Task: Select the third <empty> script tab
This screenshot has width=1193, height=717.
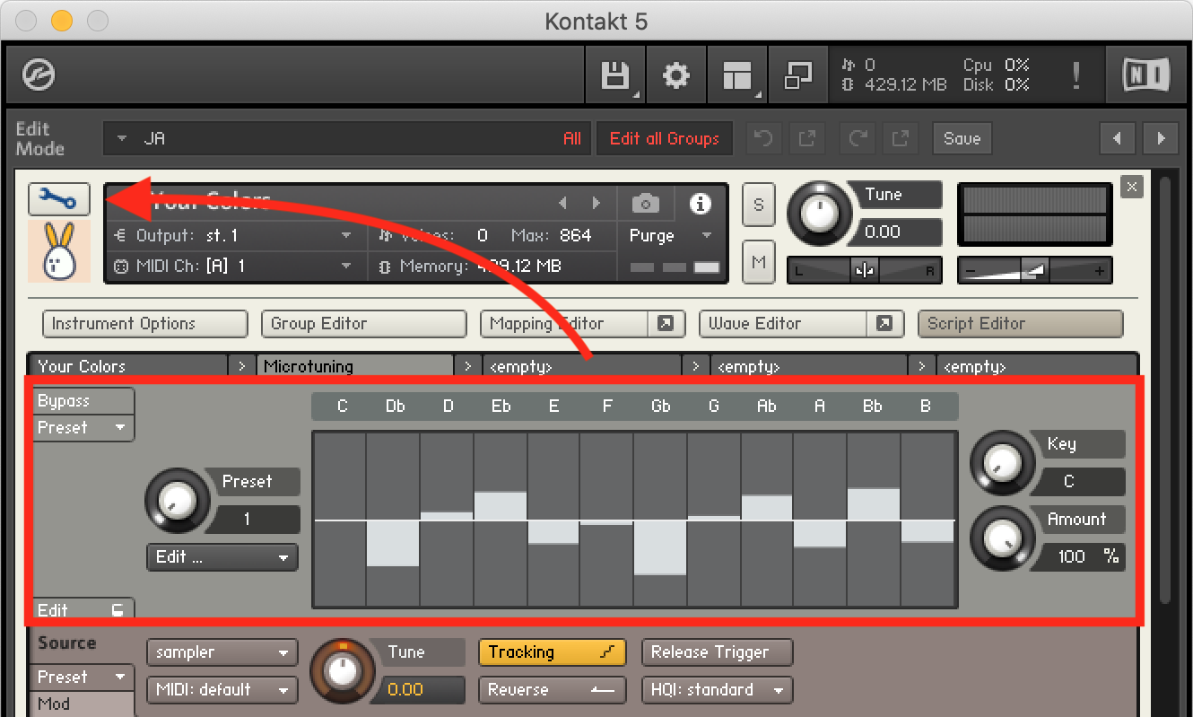Action: [582, 366]
